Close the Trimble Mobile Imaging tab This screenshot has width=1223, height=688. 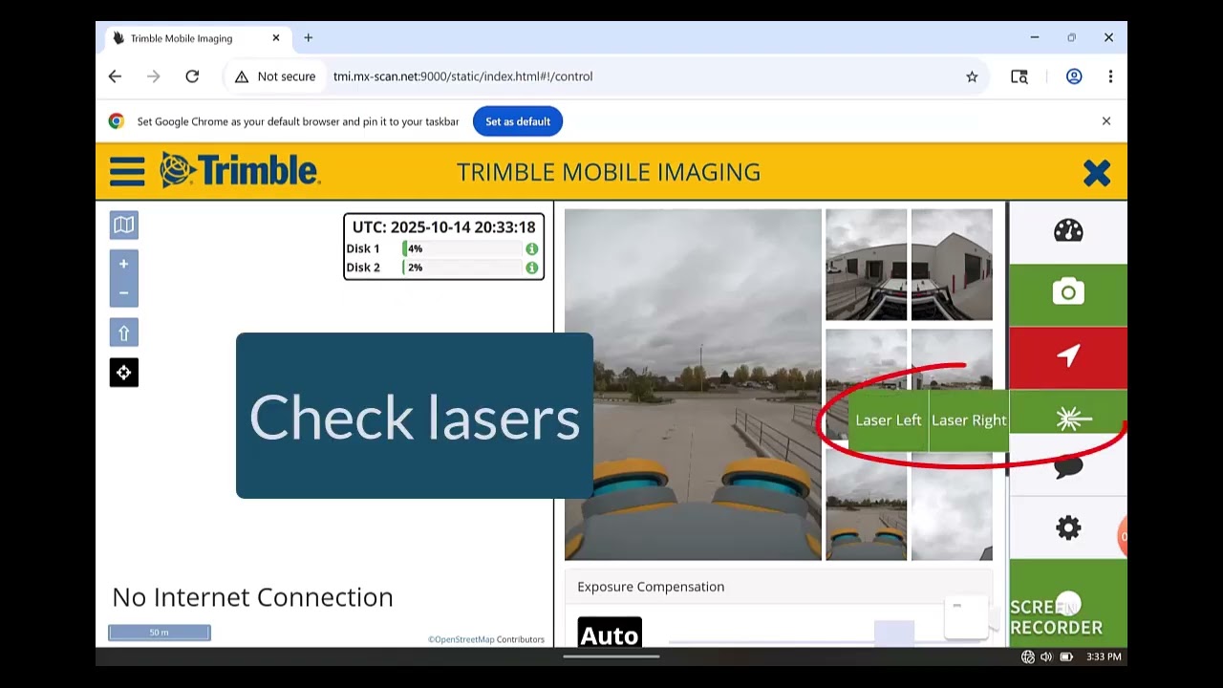[276, 38]
